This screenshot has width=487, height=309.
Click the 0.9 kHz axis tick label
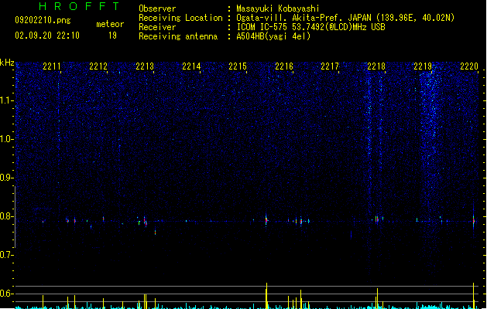[x=6, y=178]
